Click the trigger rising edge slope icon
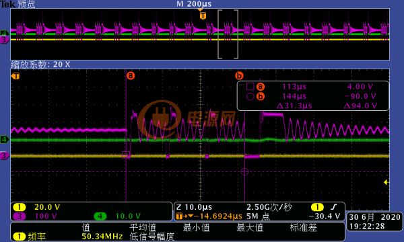This screenshot has width=404, height=242. click(x=334, y=207)
